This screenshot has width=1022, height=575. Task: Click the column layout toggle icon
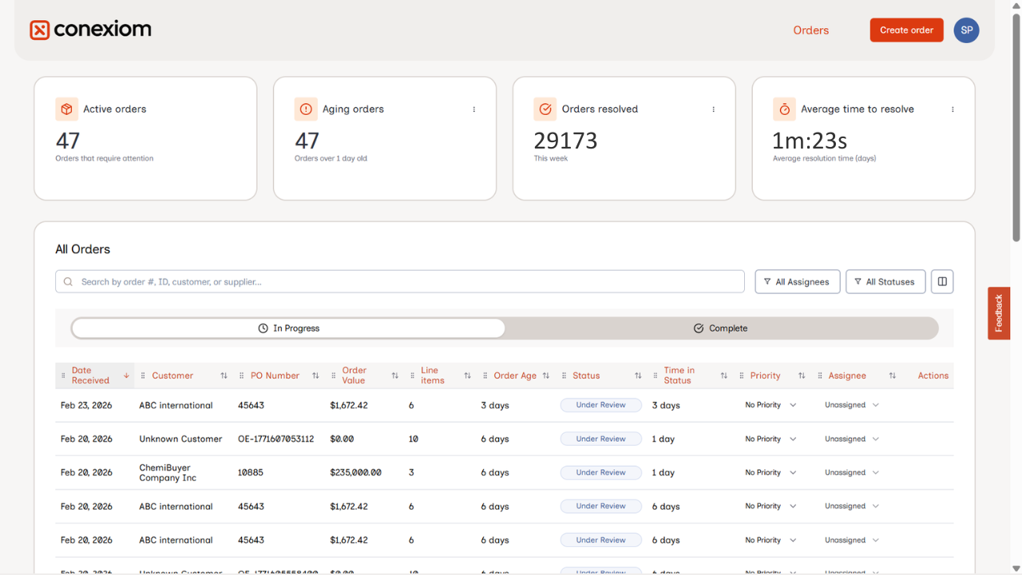(x=942, y=282)
